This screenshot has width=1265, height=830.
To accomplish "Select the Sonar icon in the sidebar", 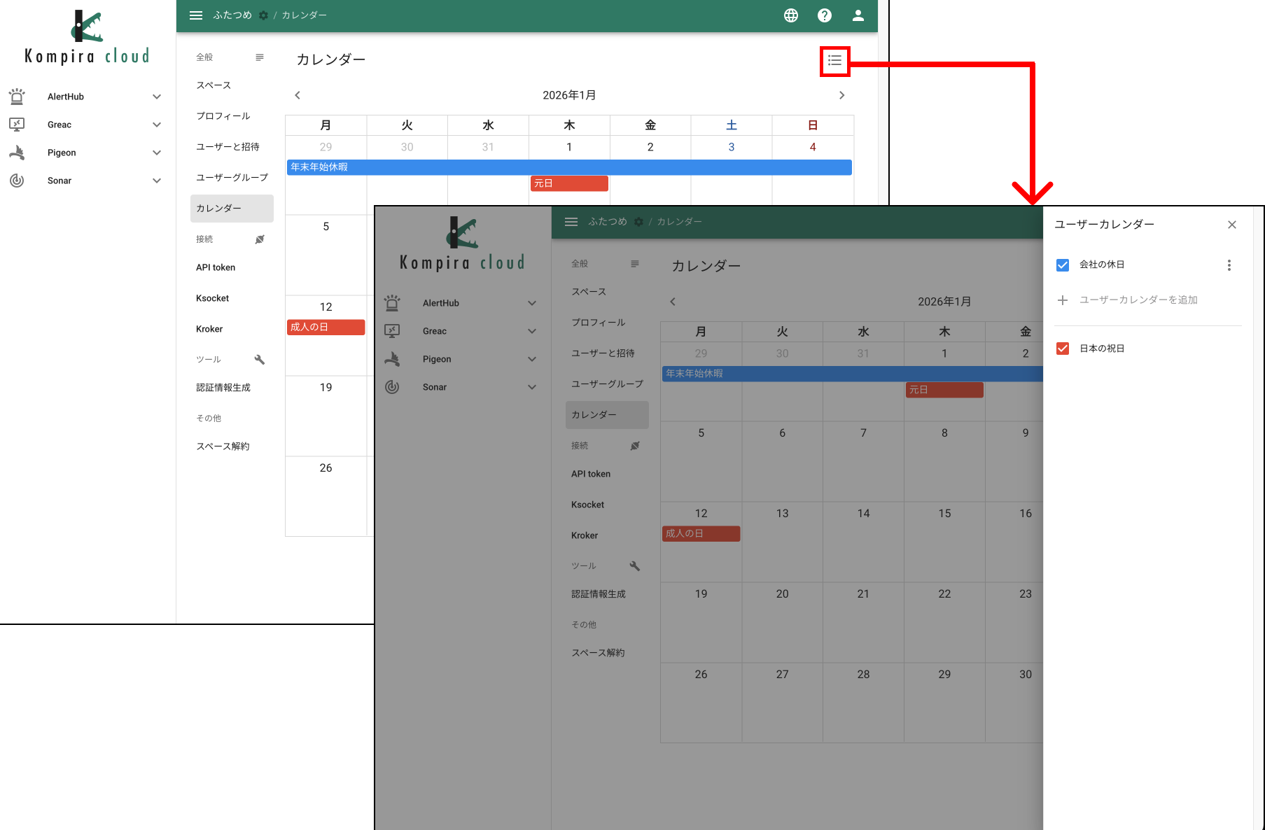I will coord(17,180).
